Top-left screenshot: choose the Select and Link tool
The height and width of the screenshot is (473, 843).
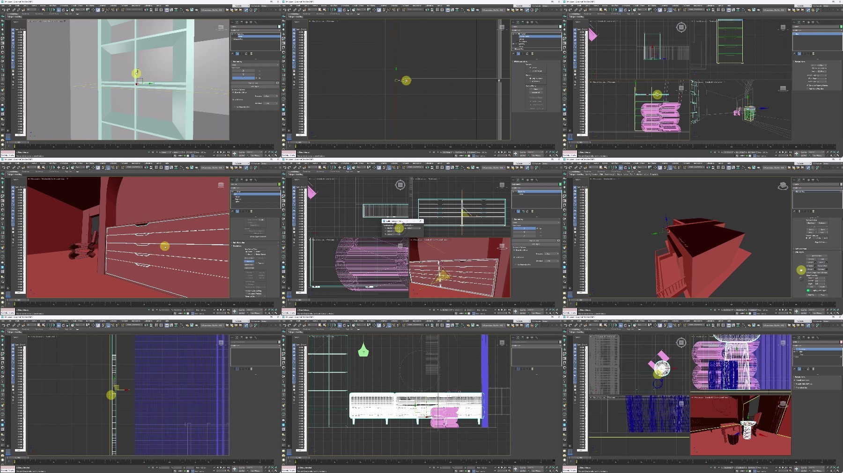tap(14, 10)
